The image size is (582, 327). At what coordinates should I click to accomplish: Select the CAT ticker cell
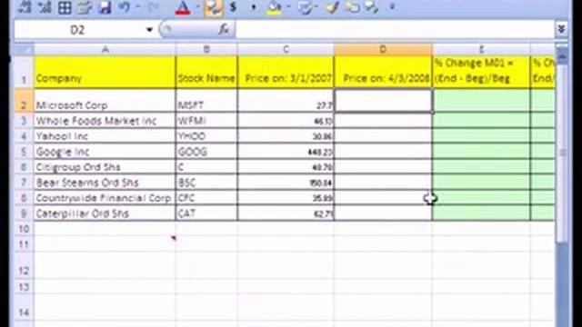click(206, 213)
